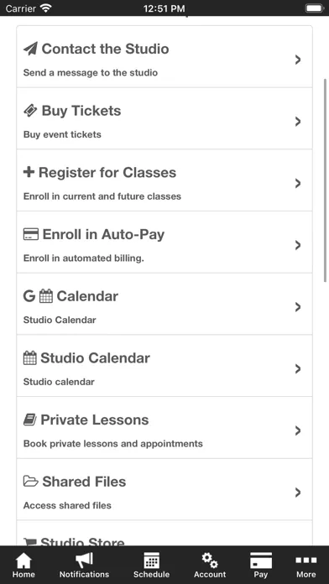The image size is (329, 584).
Task: Open Private Lessons via its chevron
Action: 298,430
